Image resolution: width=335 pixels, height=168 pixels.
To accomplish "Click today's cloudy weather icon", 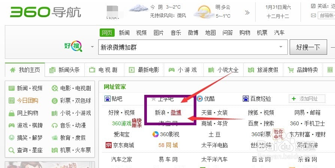I will pos(139,8).
